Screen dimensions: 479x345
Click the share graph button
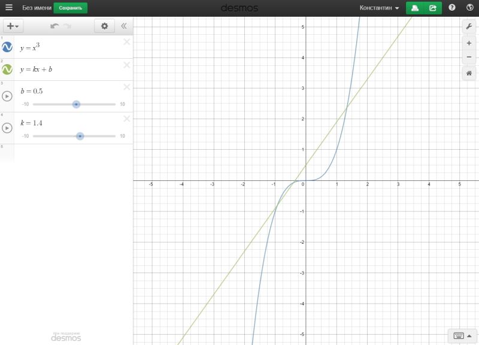pos(433,8)
